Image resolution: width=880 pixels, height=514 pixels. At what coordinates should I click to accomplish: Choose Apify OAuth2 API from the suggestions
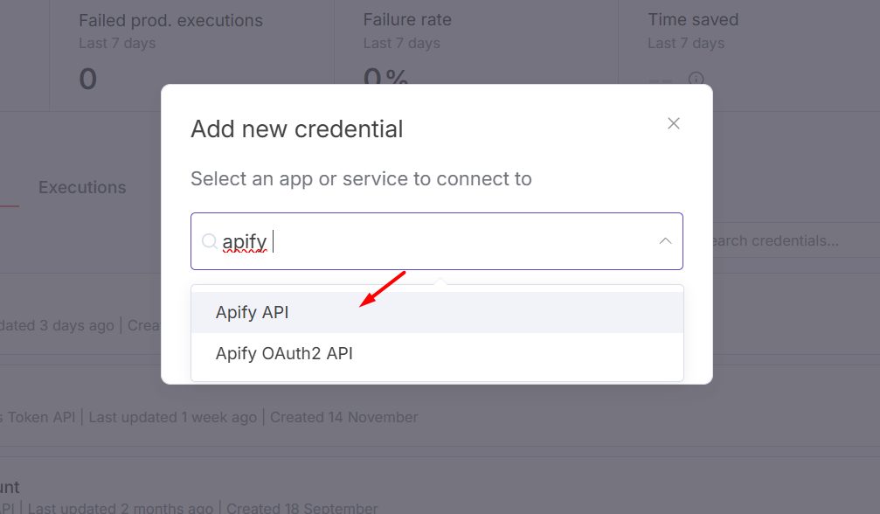click(284, 353)
